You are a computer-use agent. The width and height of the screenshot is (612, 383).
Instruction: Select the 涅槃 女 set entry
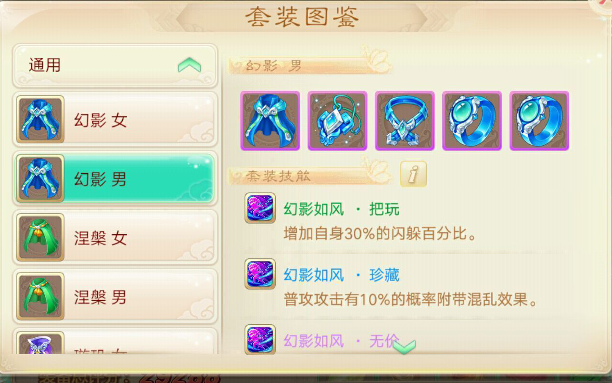[x=115, y=237]
